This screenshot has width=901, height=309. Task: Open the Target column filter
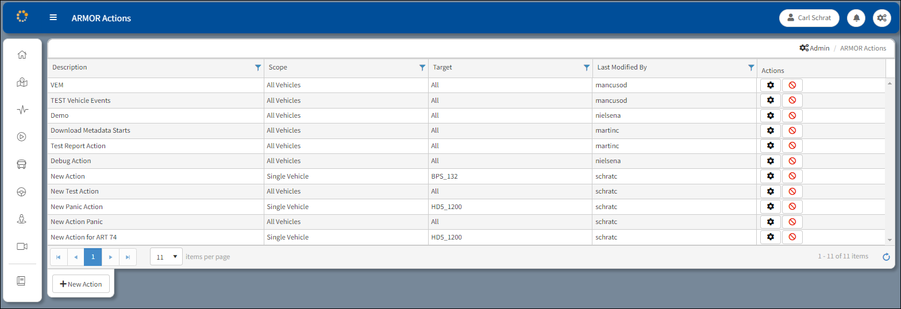(587, 67)
